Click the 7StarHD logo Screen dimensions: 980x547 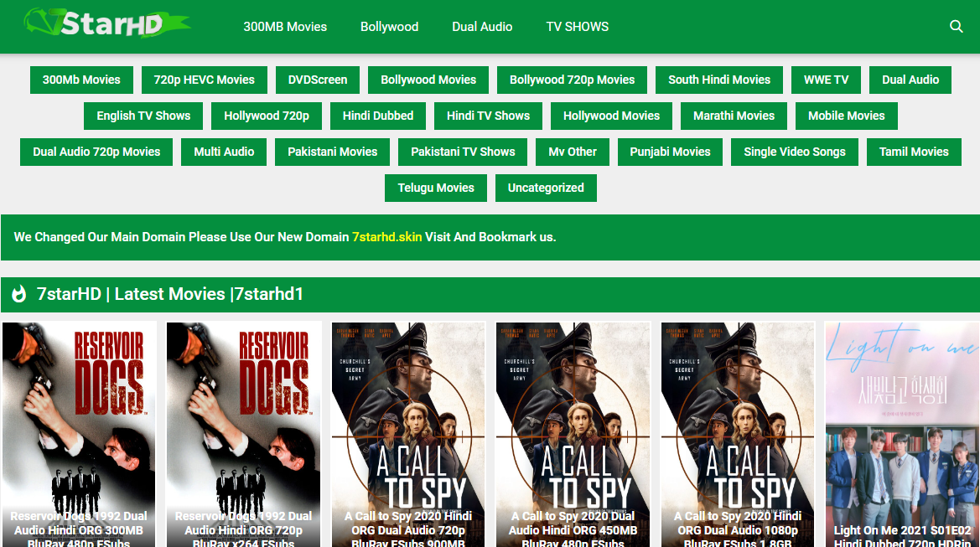tap(107, 23)
